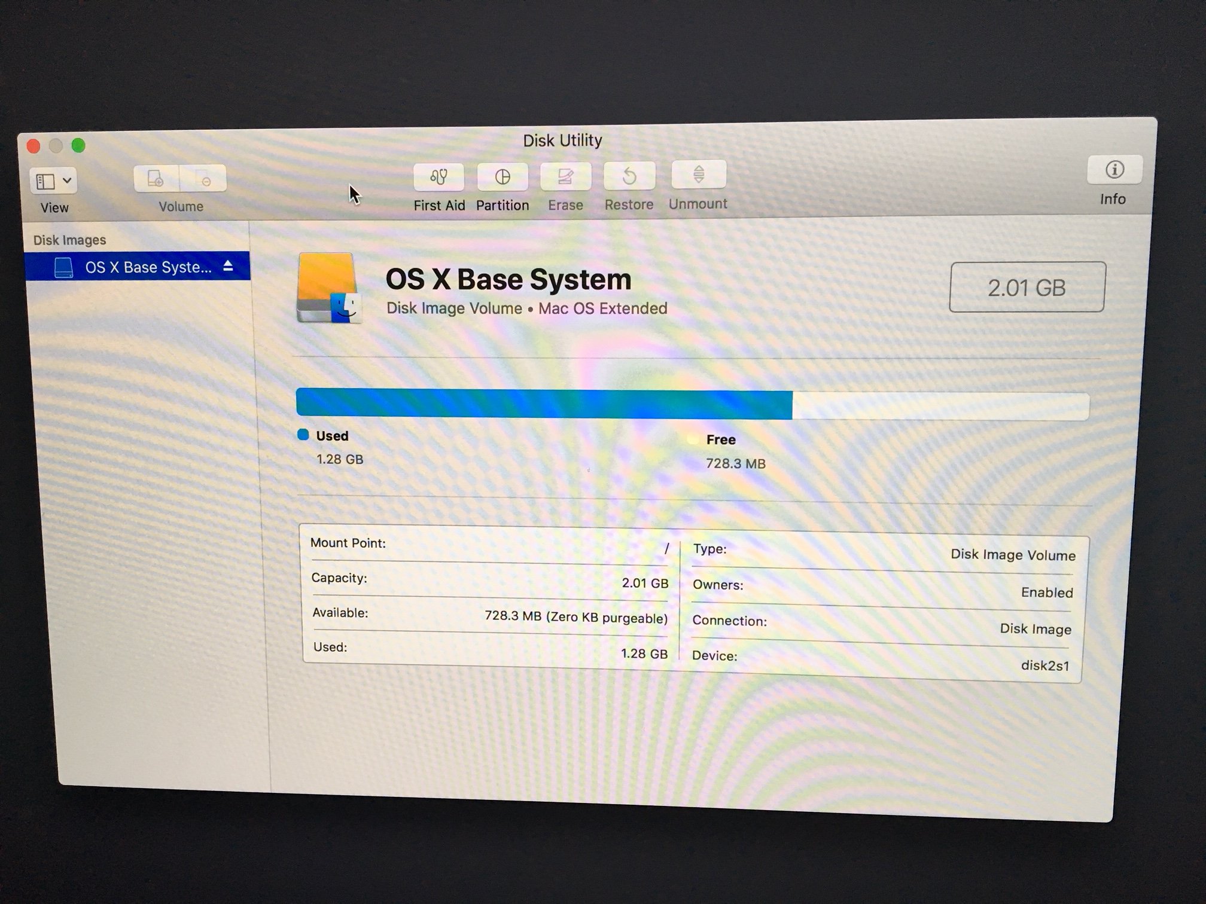Viewport: 1206px width, 904px height.
Task: Click the First Aid stethoscope icon
Action: pyautogui.click(x=438, y=177)
